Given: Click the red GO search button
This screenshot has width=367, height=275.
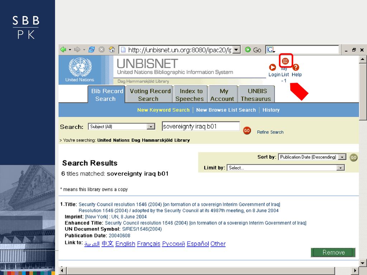Looking at the screenshot, I should 247,130.
